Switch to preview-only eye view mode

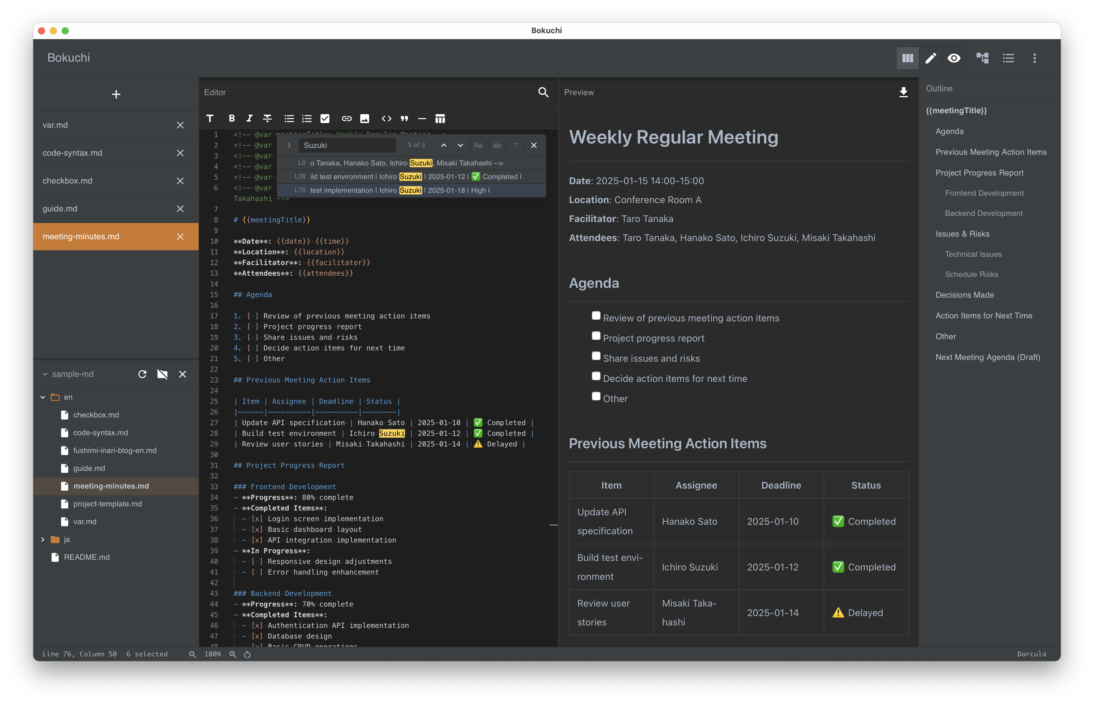tap(954, 58)
